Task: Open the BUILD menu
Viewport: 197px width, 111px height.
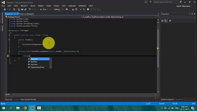Action: [33, 6]
